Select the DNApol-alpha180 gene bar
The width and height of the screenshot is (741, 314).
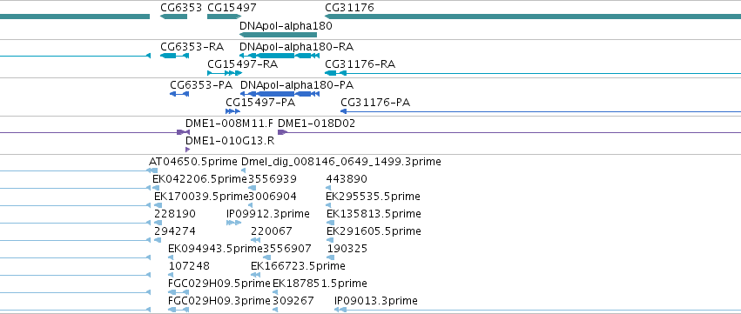click(279, 35)
